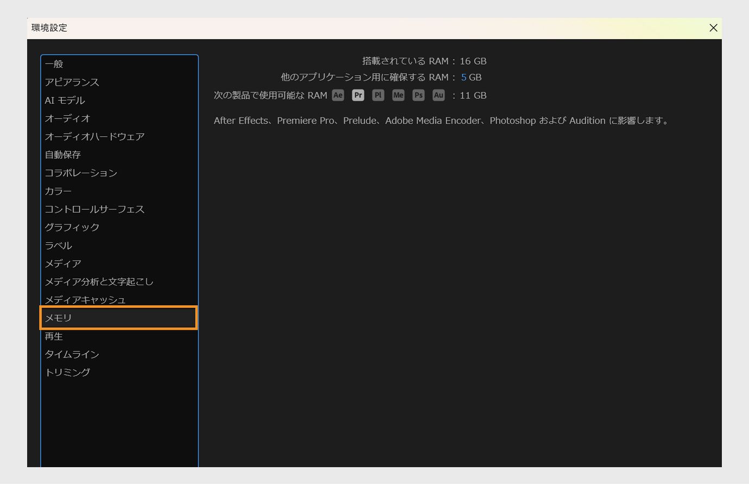Select the Photoshop (Ps) icon

418,95
